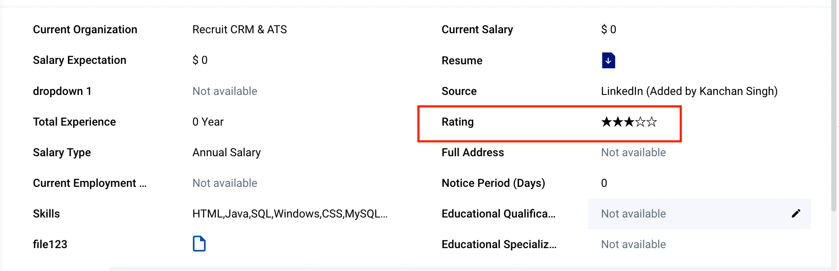The image size is (839, 271).
Task: Click the dropdown 1 Not available value
Action: point(225,91)
